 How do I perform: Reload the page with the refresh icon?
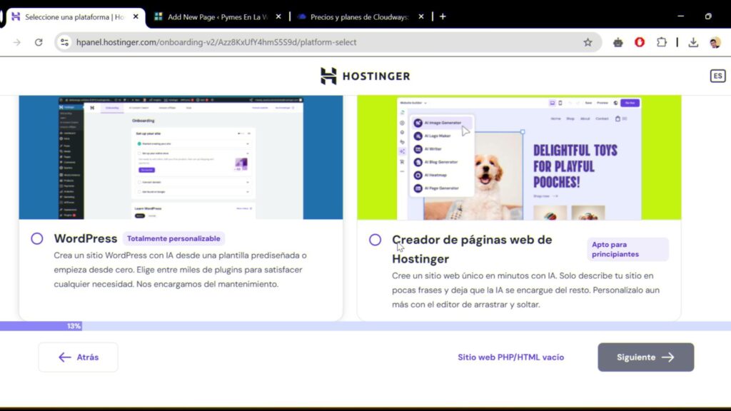tap(39, 42)
